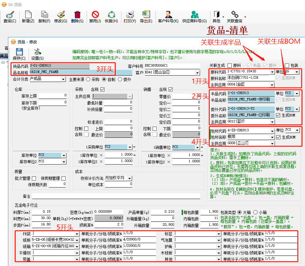Click the 修改(G) edit icon
305x266 pixels.
pyautogui.click(x=61, y=15)
